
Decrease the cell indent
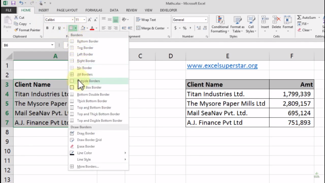coord(124,28)
